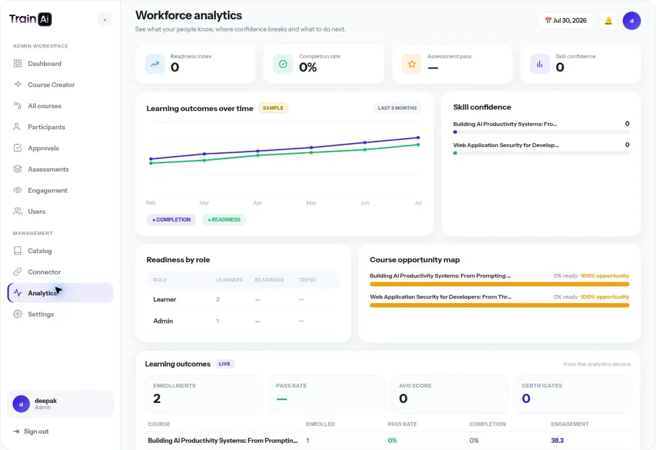Select the Admin role row
This screenshot has height=450, width=656.
[x=243, y=321]
